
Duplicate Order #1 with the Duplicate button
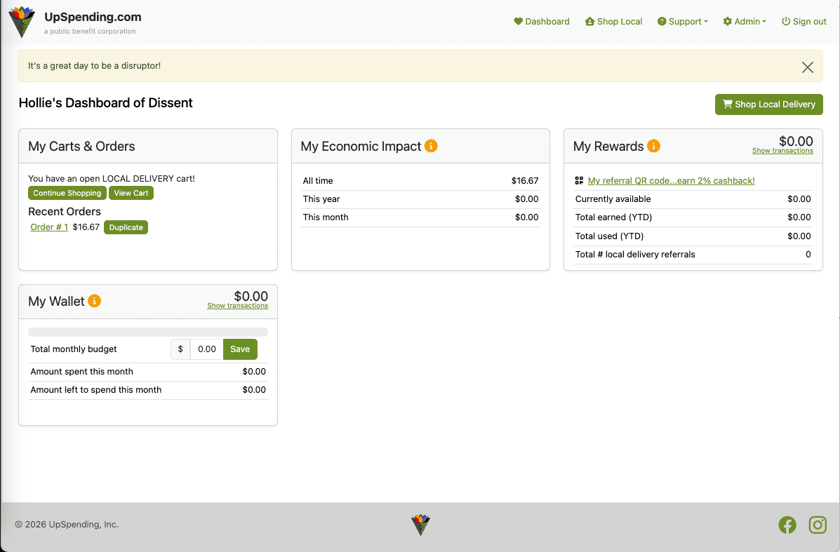126,227
